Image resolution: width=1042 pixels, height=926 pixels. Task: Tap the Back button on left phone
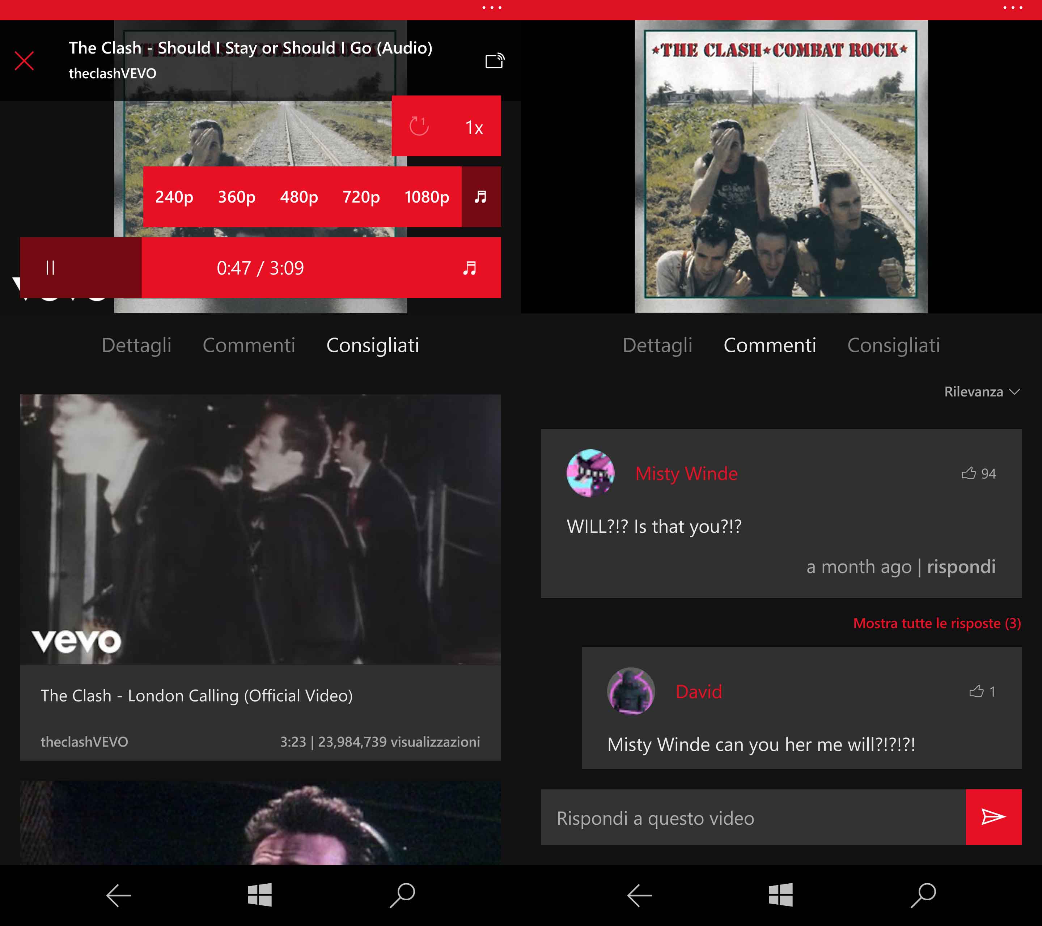118,895
